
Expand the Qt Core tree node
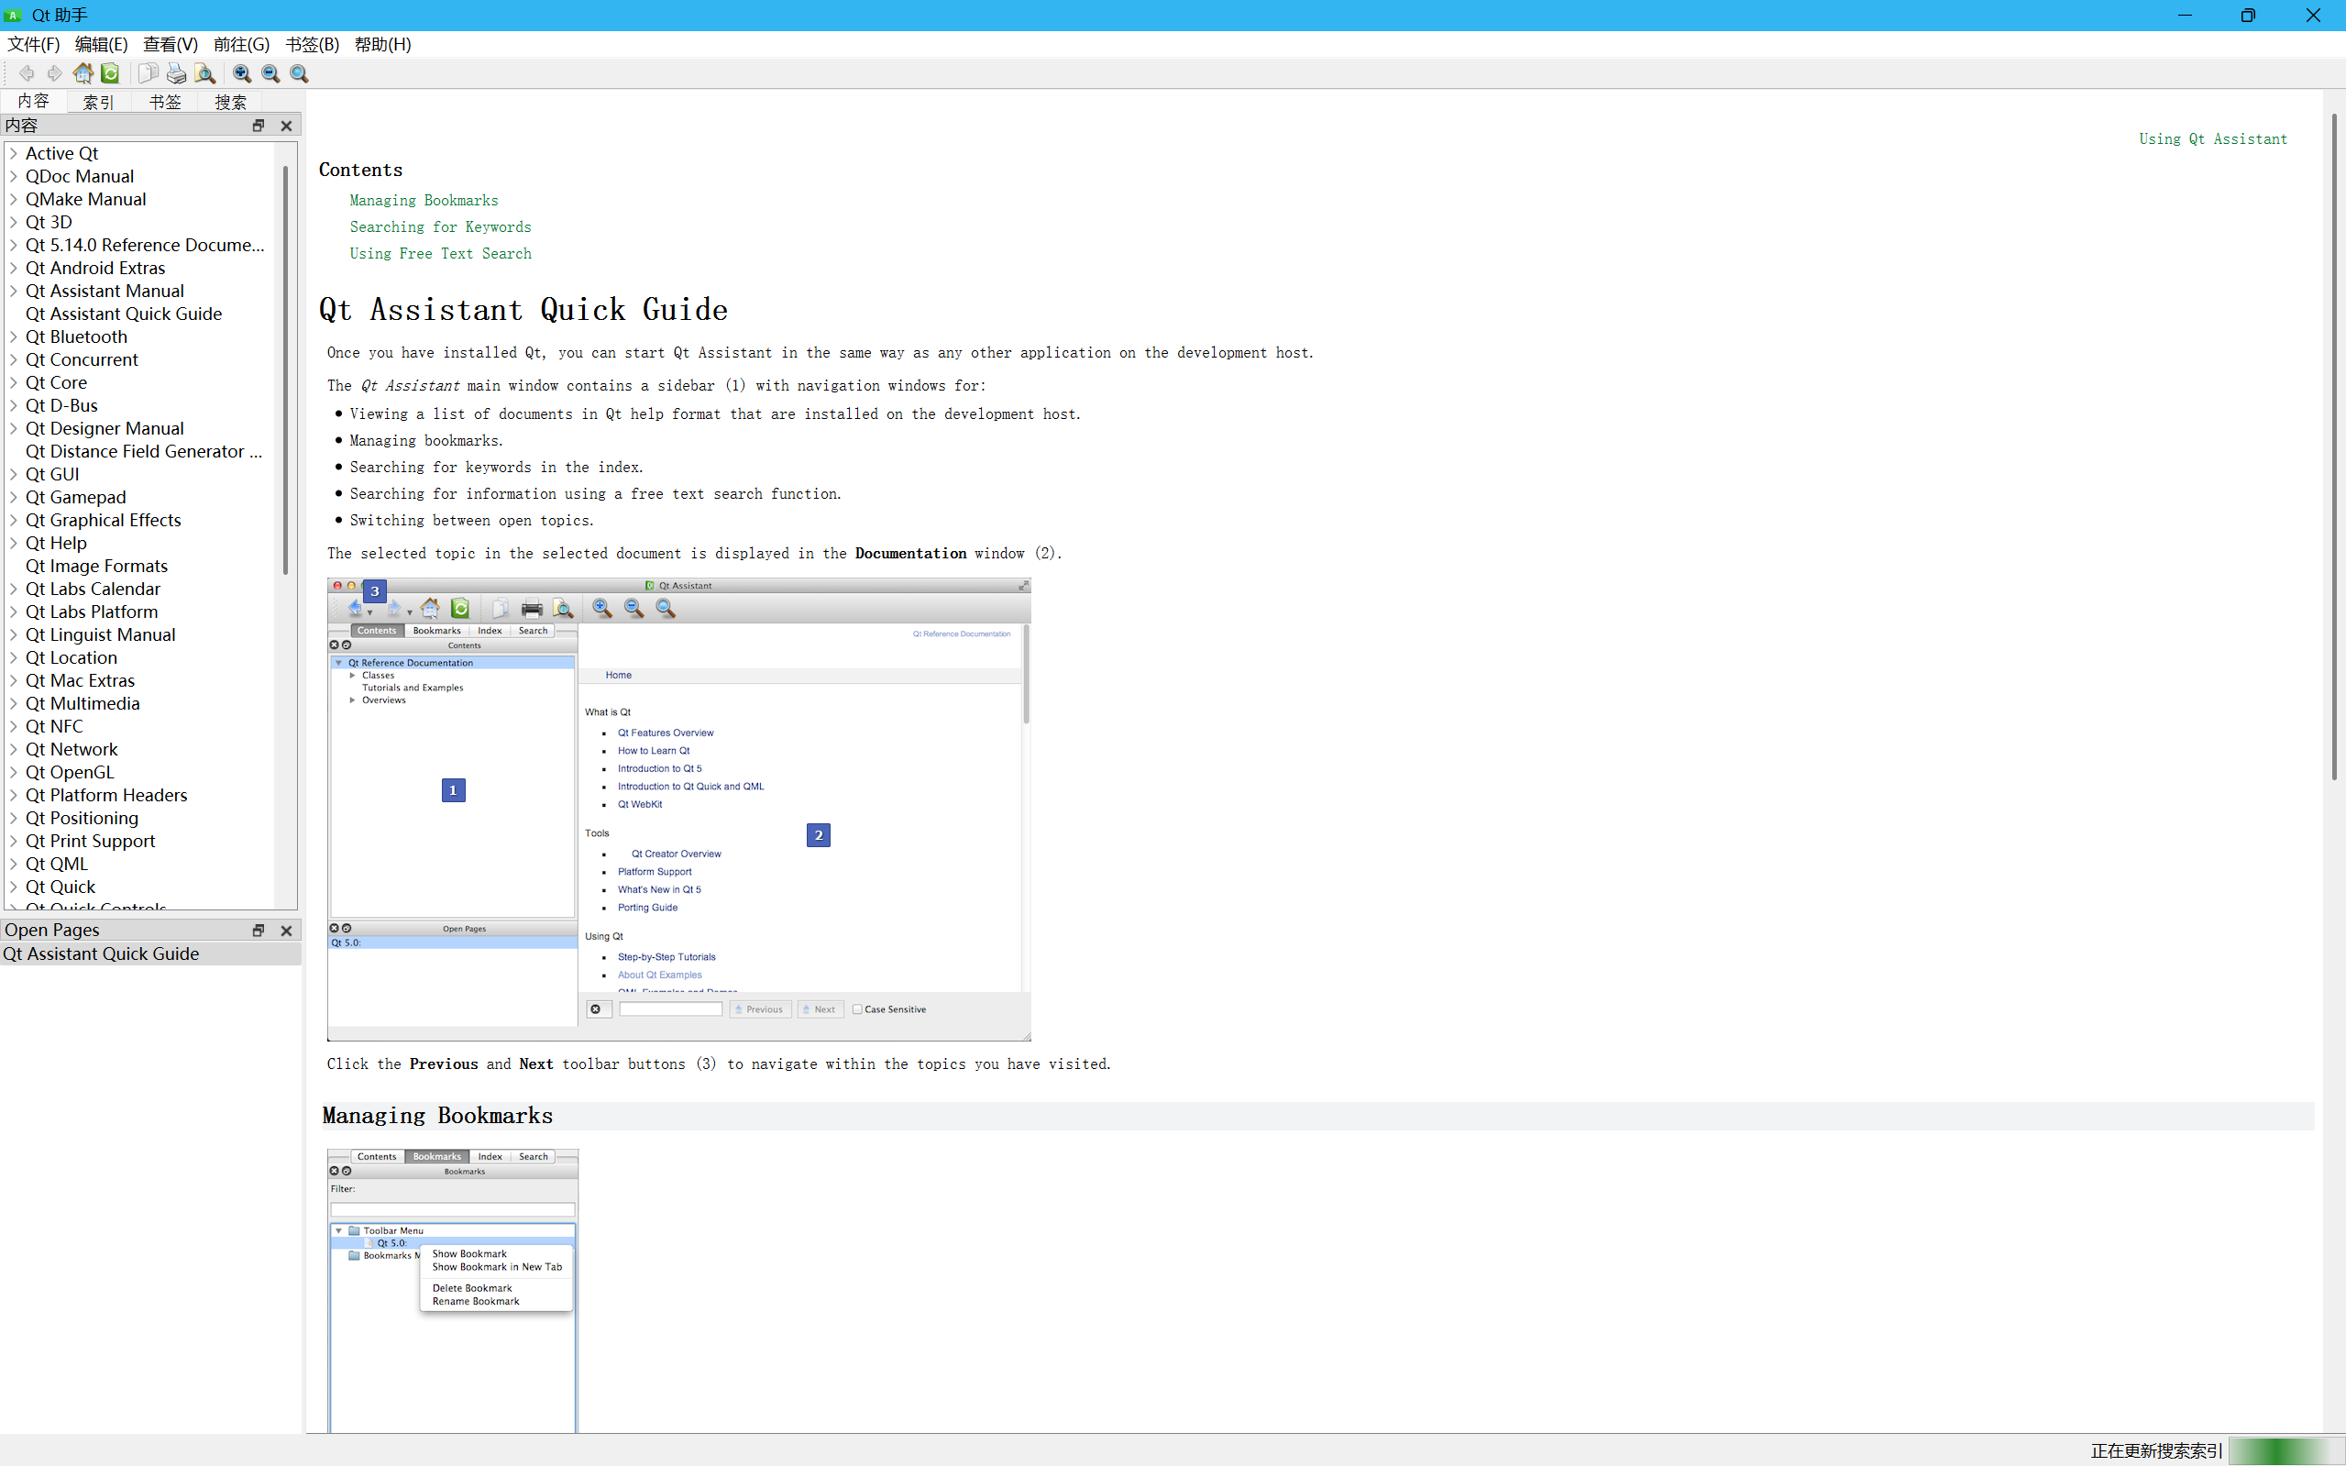[x=14, y=383]
